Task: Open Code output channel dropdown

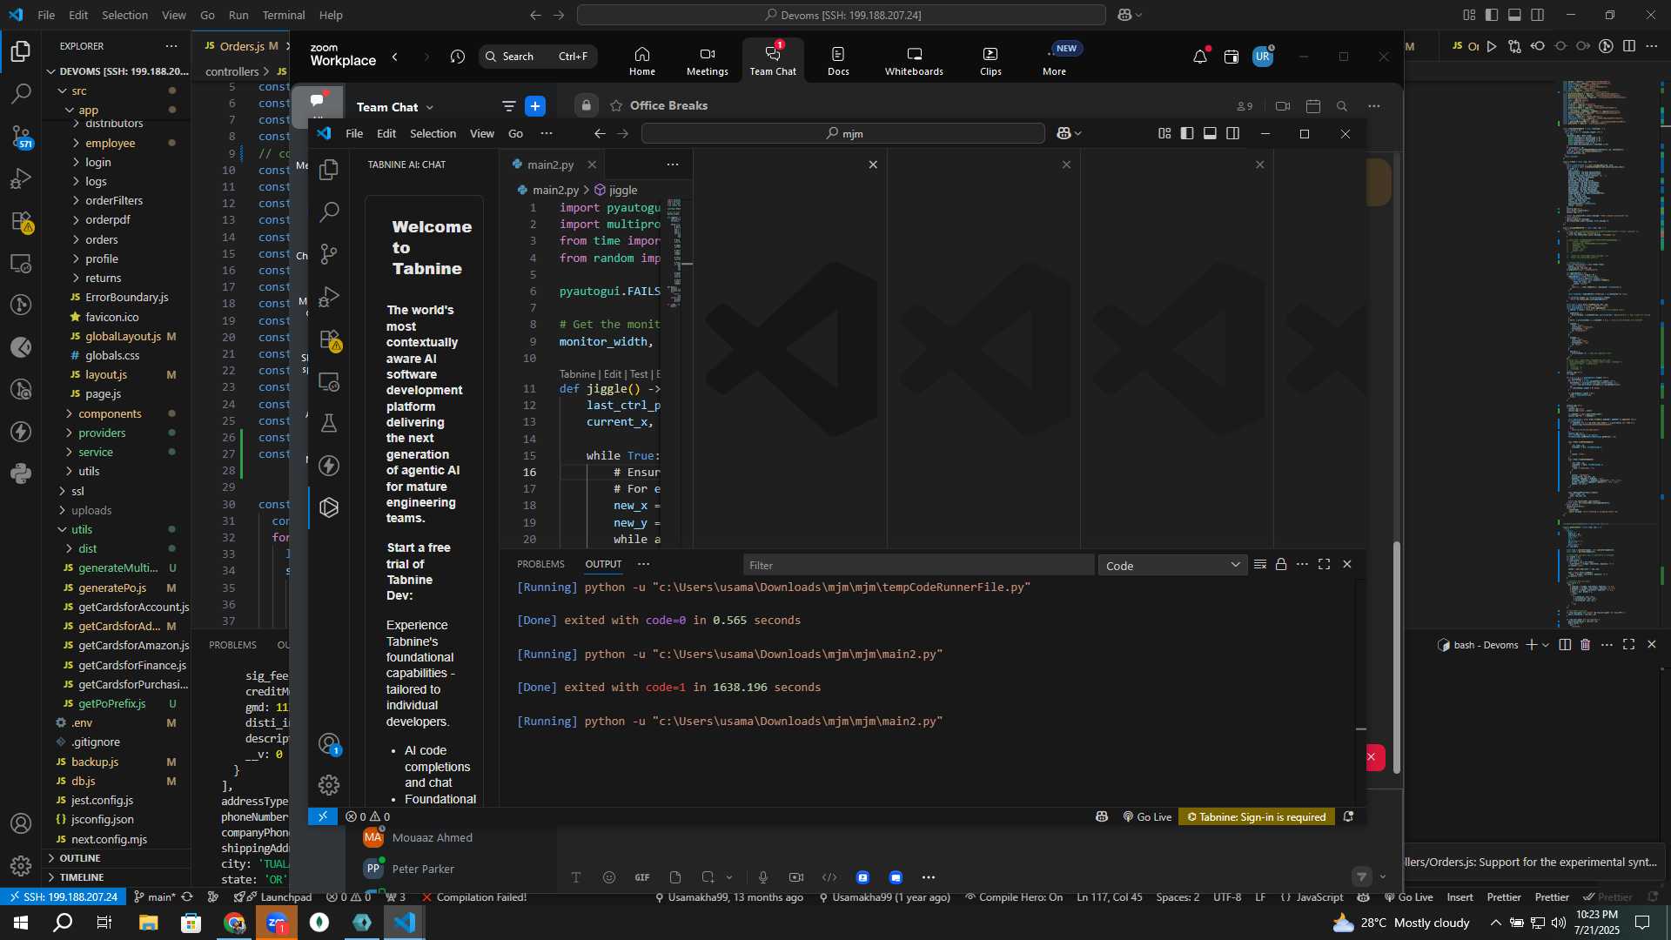Action: (x=1172, y=566)
